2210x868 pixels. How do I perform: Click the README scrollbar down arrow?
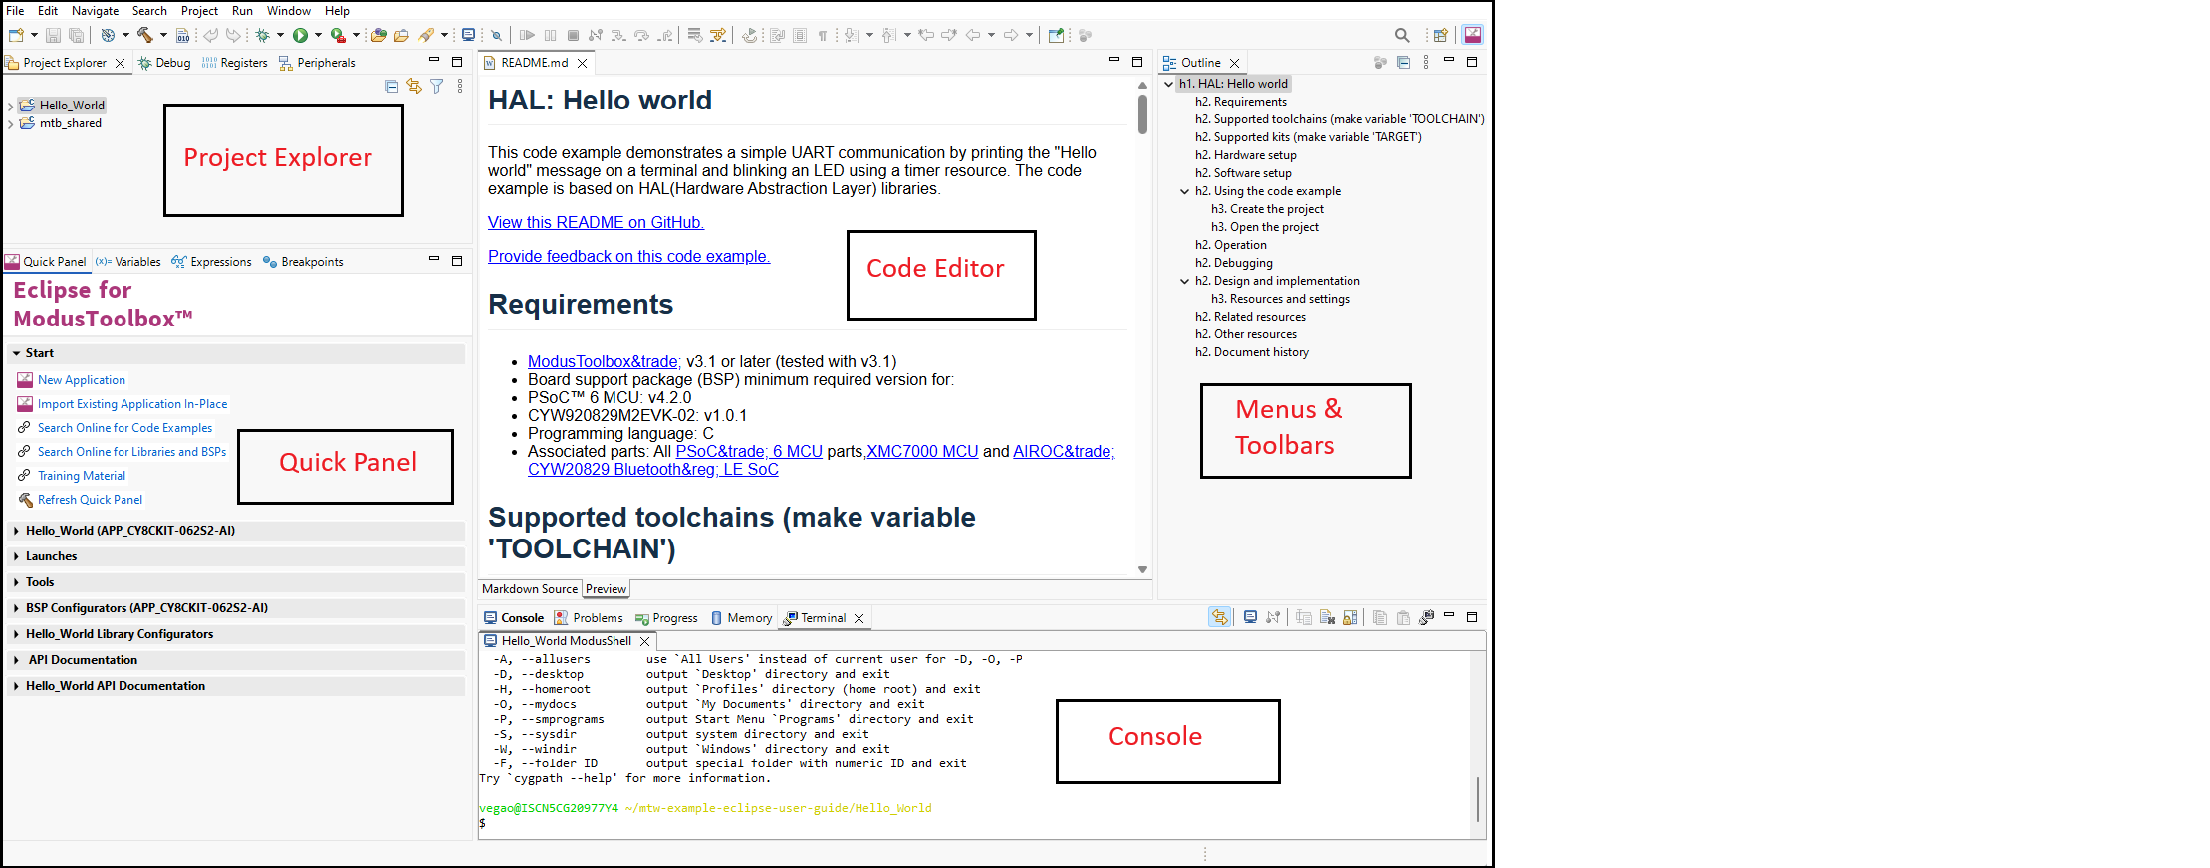[1142, 569]
